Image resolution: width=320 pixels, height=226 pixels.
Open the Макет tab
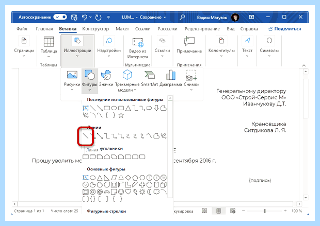122,29
